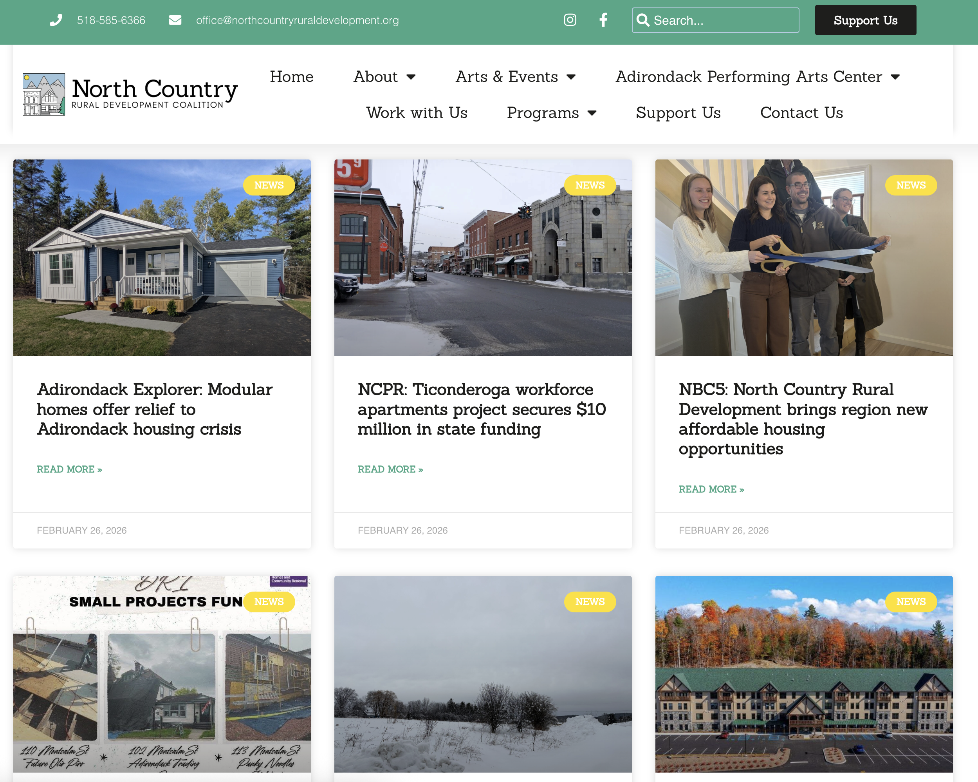Screen dimensions: 978x782
Task: Open Adirondack Performing Arts Center menu
Action: point(749,76)
